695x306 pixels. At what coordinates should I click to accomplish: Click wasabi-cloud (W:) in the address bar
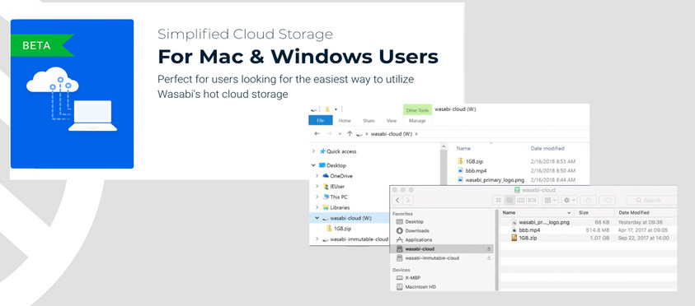point(392,133)
